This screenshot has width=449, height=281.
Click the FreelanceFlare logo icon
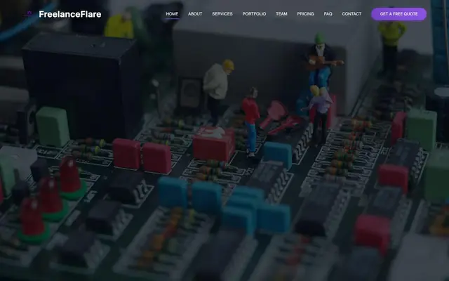tap(29, 14)
